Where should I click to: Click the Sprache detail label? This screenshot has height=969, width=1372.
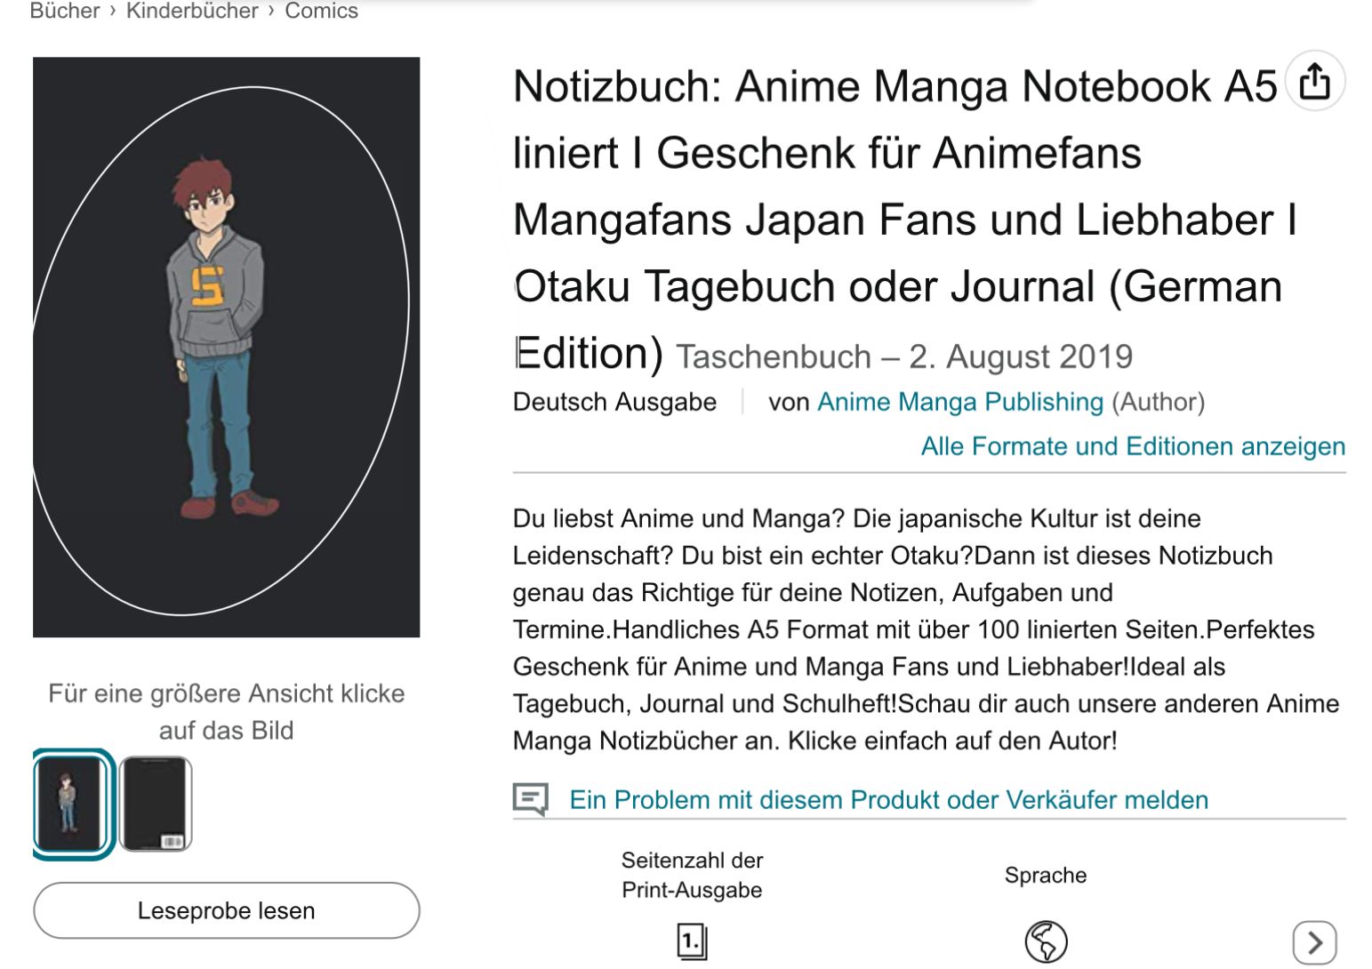pos(1046,875)
